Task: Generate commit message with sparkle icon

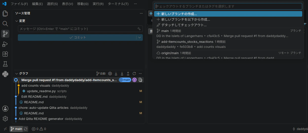Action: coord(139,29)
